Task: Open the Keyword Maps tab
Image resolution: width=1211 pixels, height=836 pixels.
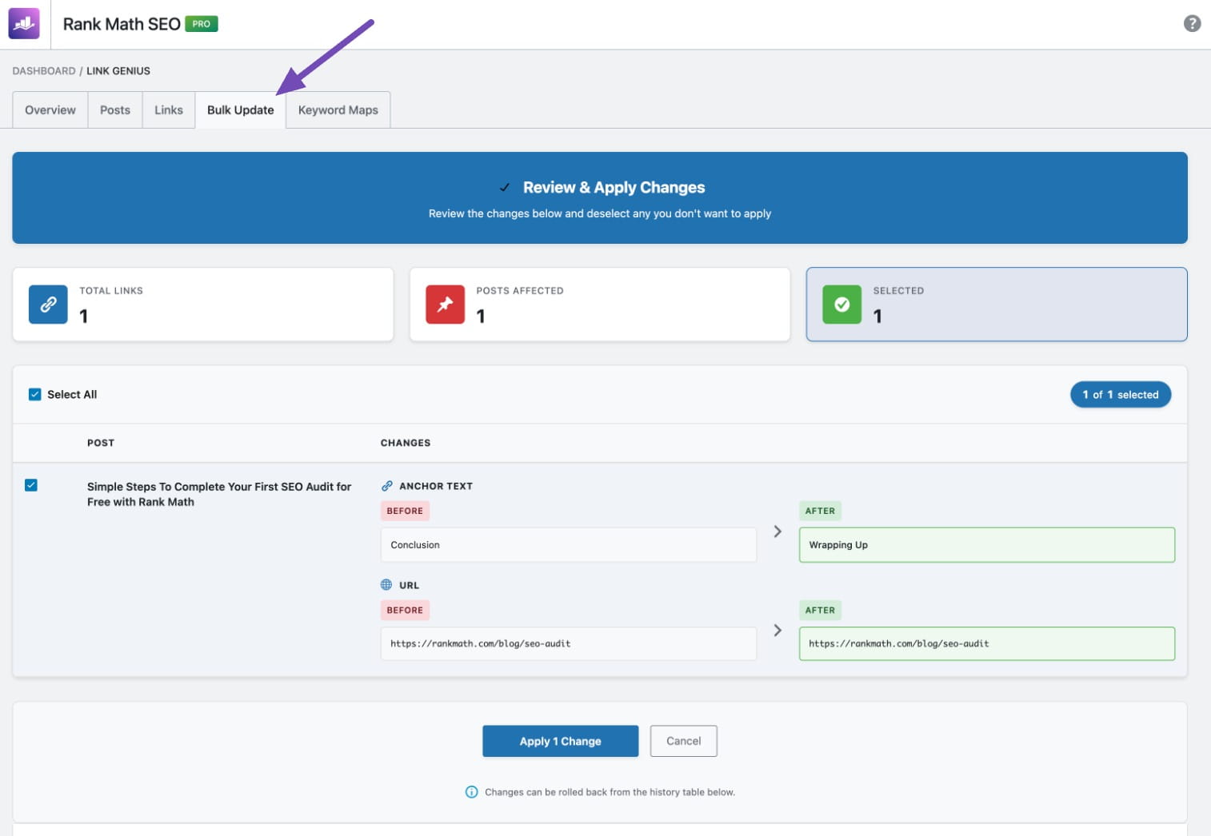Action: click(x=338, y=110)
